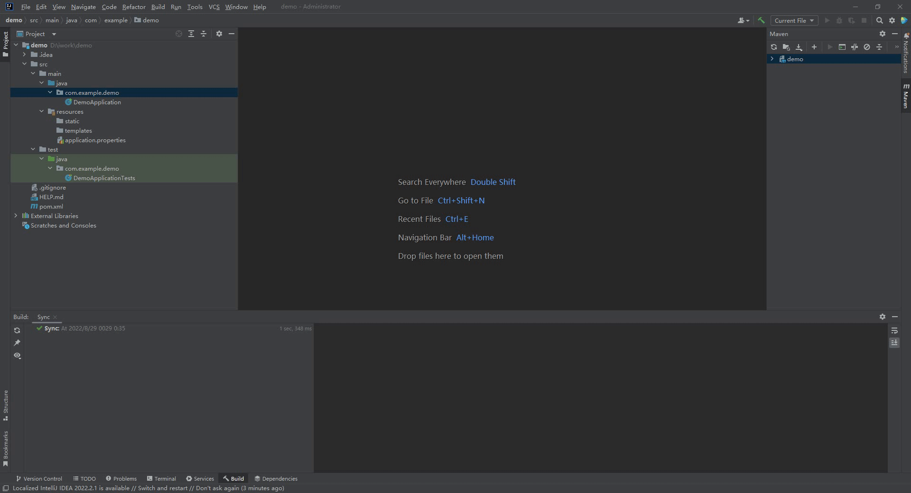Download sources and documentation in Maven panel
911x493 pixels.
coord(799,47)
